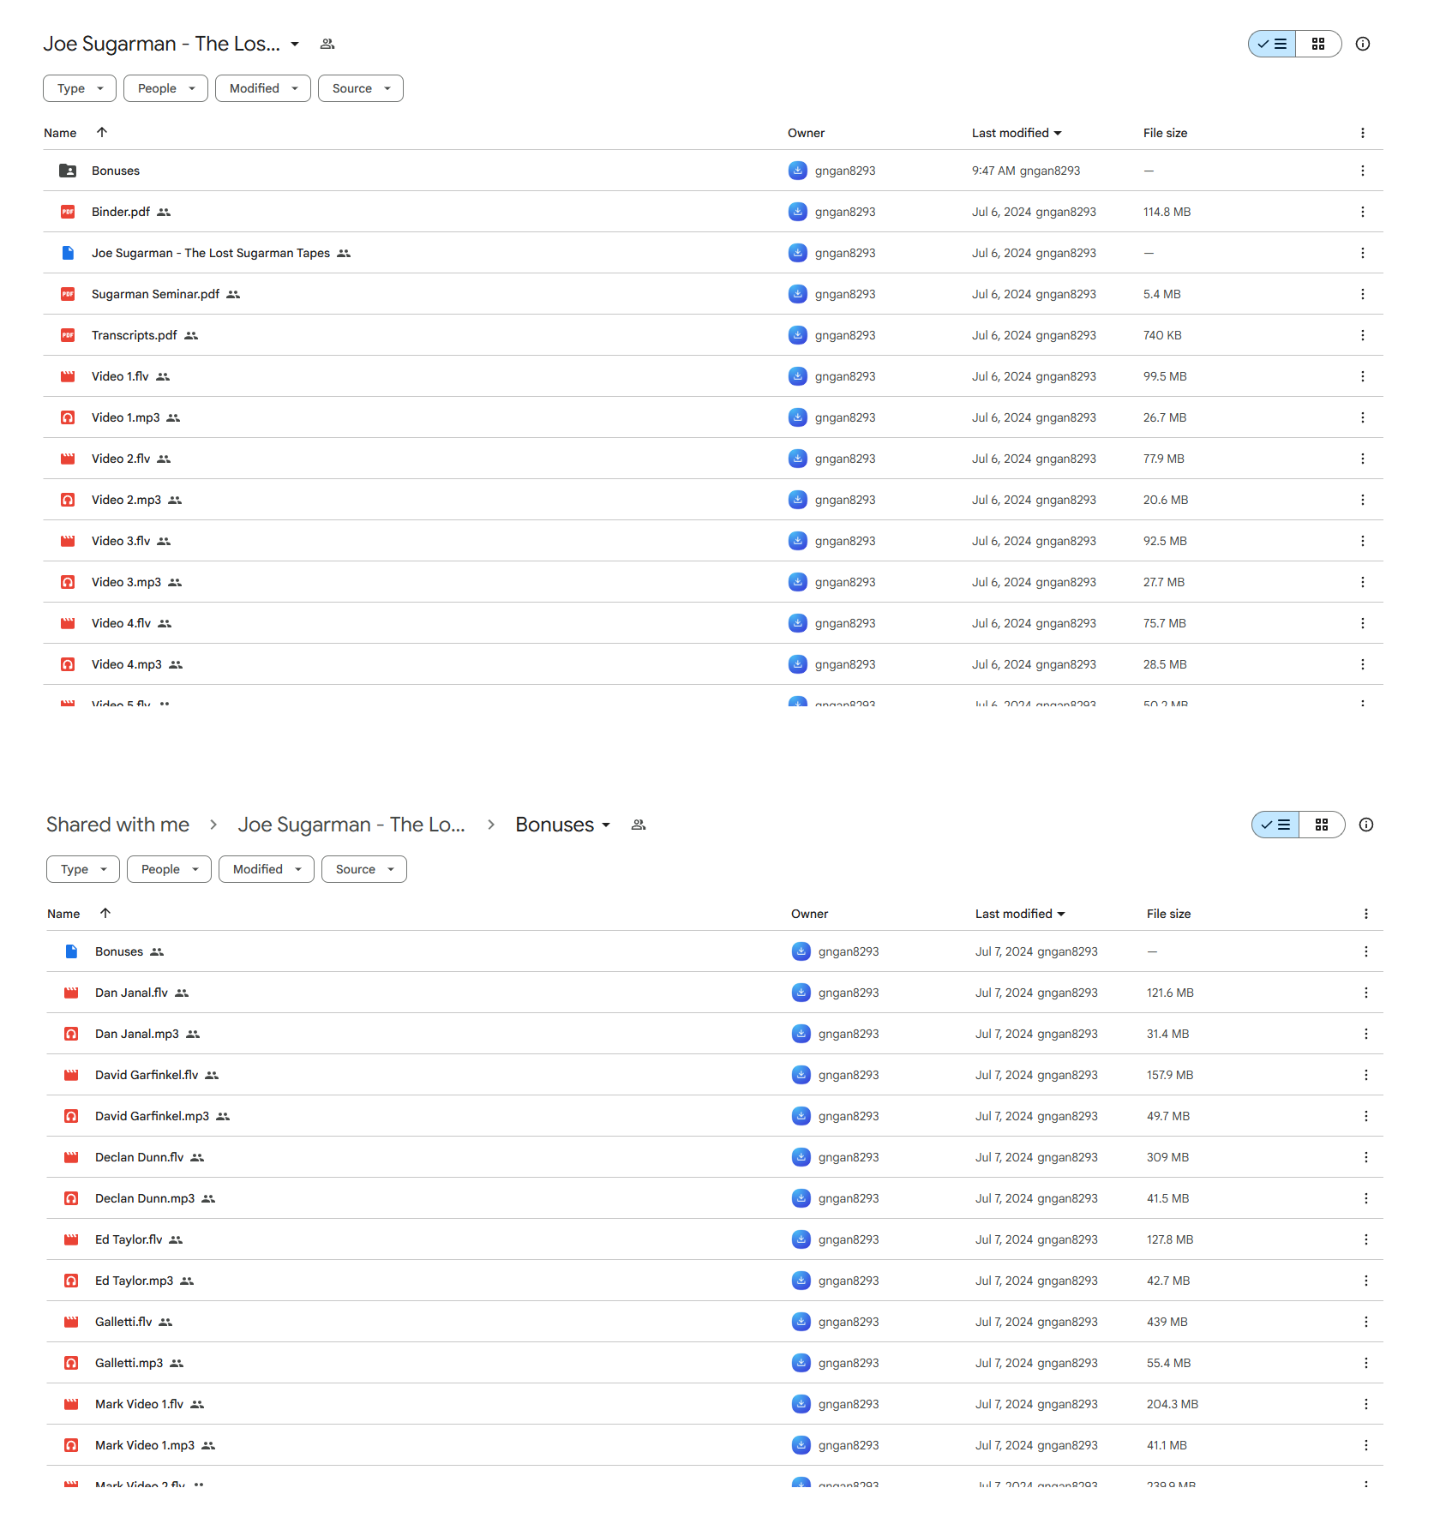Screen dimensions: 1440x1536
Task: Select the David Garfinkel.mp3 file
Action: [x=715, y=1116]
